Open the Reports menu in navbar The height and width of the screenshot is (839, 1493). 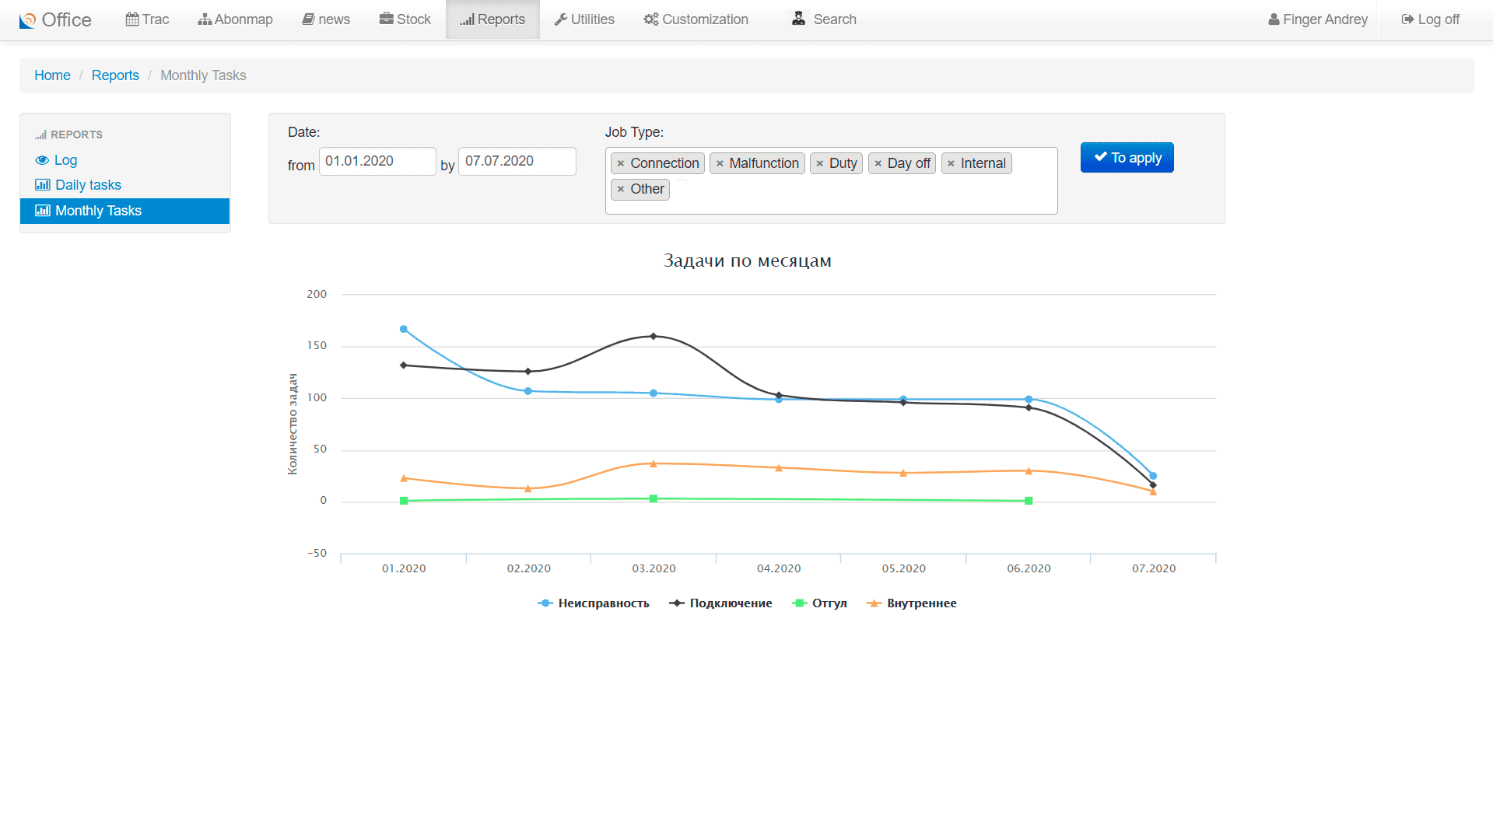[x=492, y=19]
